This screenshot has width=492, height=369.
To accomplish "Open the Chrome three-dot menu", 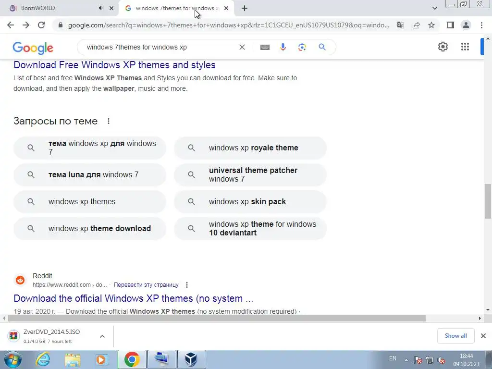I will click(481, 25).
